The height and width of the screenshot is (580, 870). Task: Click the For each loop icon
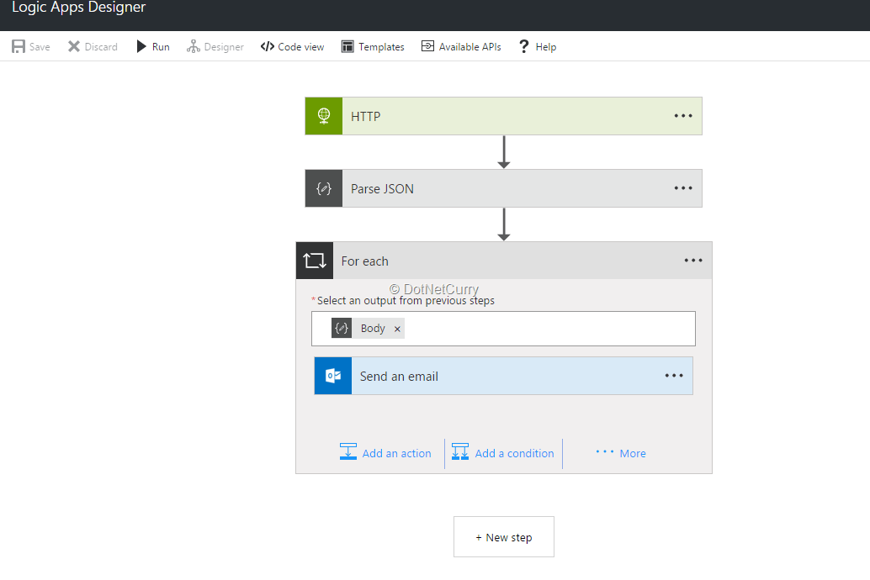[x=315, y=261]
